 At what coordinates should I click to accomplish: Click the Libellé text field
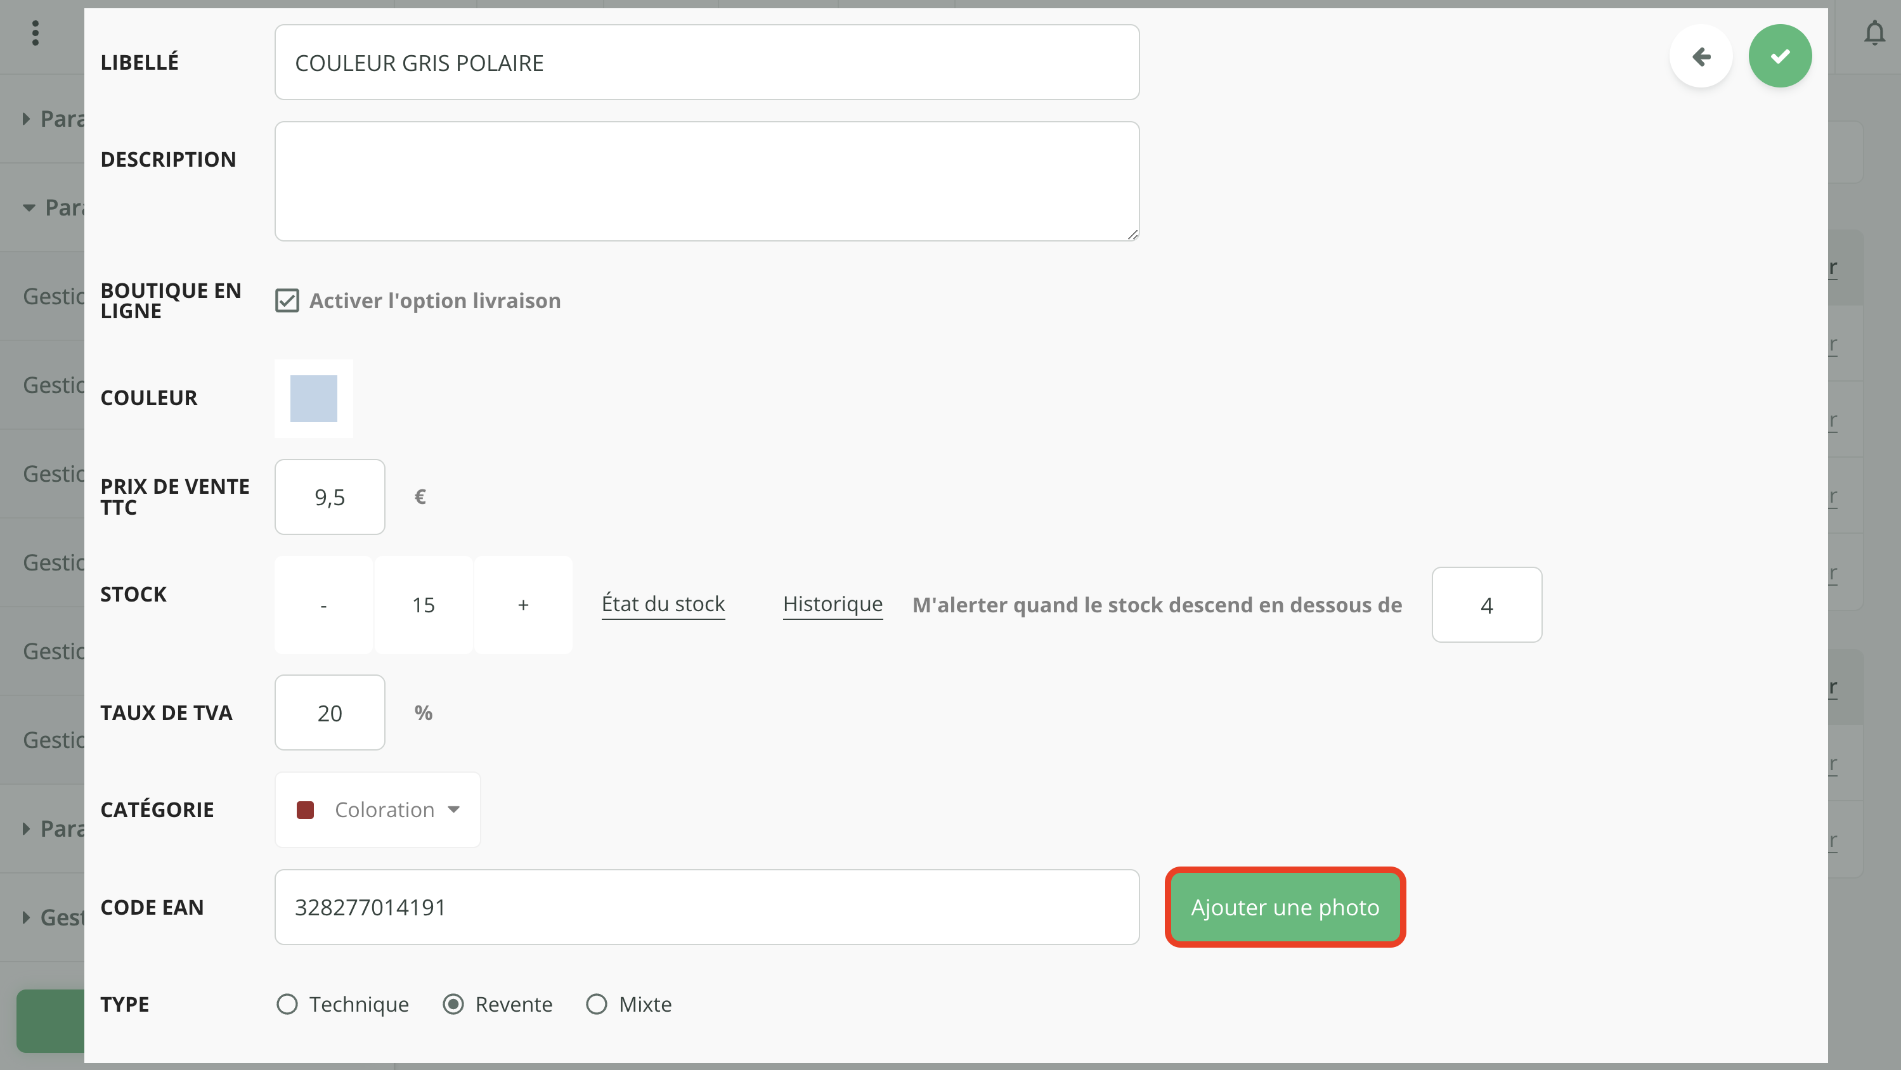pos(706,63)
